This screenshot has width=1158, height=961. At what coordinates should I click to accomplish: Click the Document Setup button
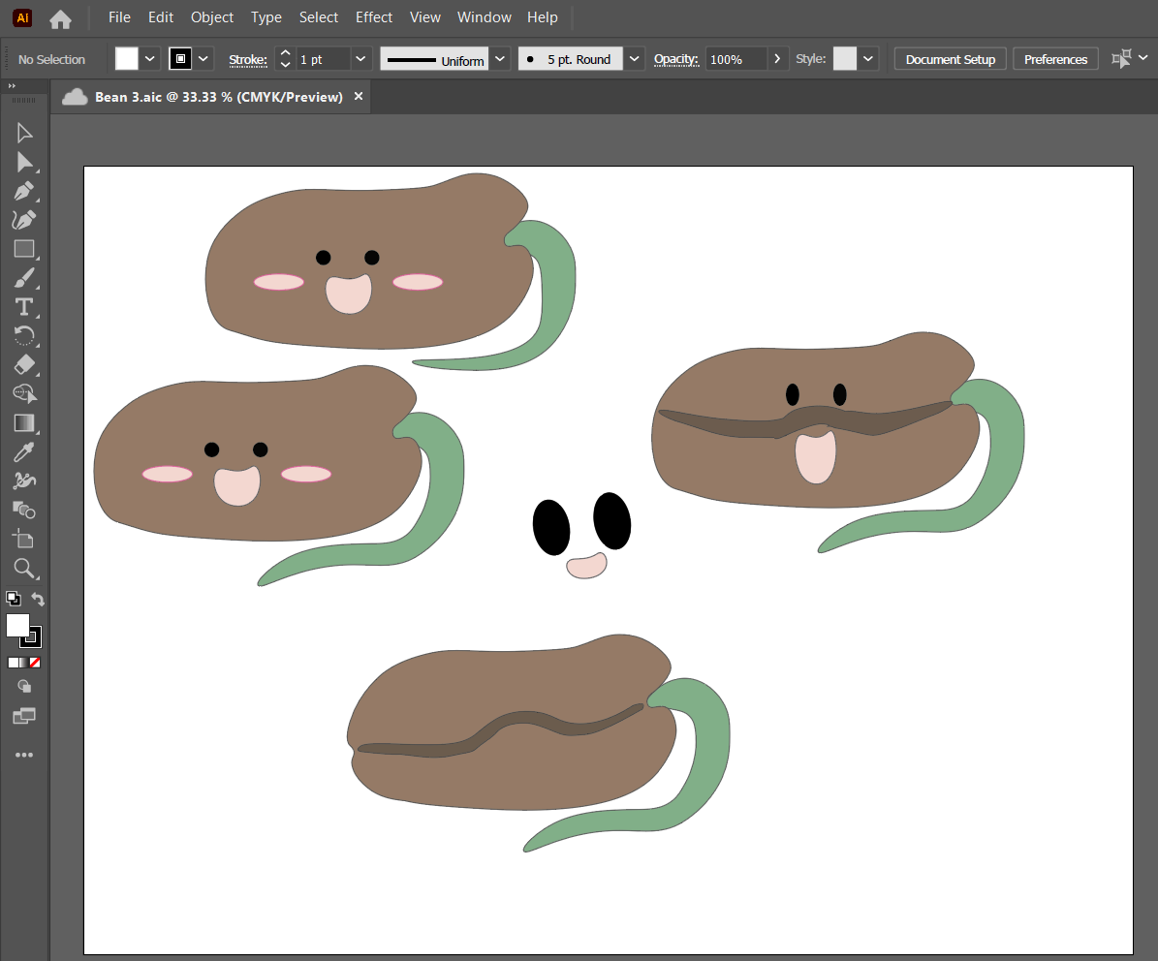[x=950, y=59]
